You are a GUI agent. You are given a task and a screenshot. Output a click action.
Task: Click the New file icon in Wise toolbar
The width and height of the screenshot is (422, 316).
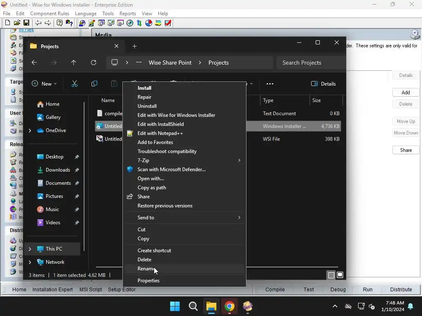click(7, 23)
